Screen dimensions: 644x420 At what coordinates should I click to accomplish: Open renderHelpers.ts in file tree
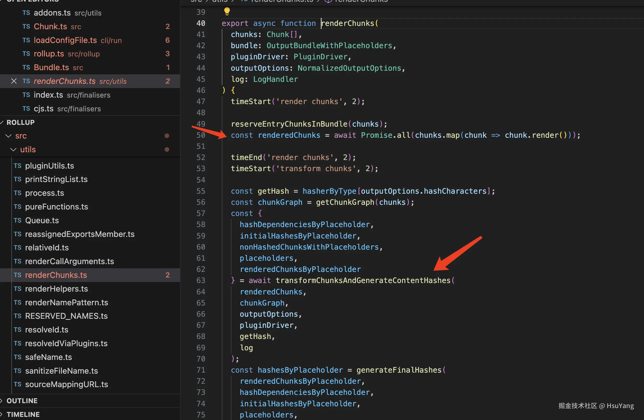(56, 288)
